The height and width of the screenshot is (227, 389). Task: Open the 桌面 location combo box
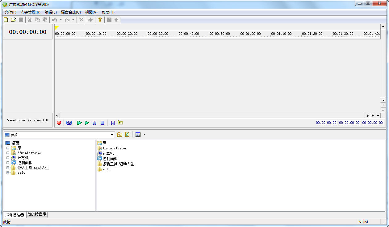[x=59, y=135]
